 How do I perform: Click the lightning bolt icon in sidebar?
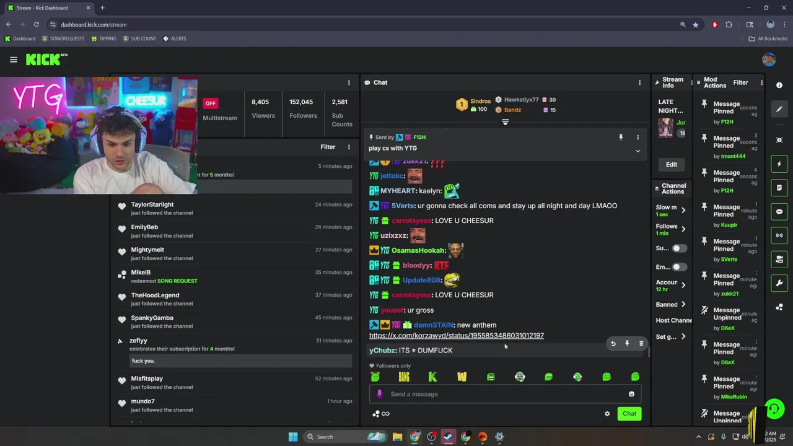point(779,164)
